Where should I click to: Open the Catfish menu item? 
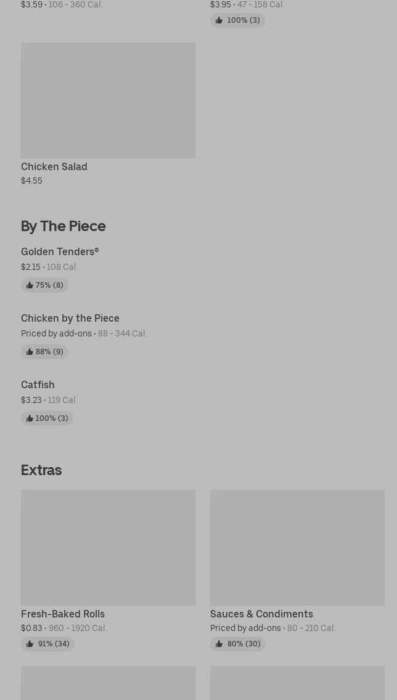[38, 385]
